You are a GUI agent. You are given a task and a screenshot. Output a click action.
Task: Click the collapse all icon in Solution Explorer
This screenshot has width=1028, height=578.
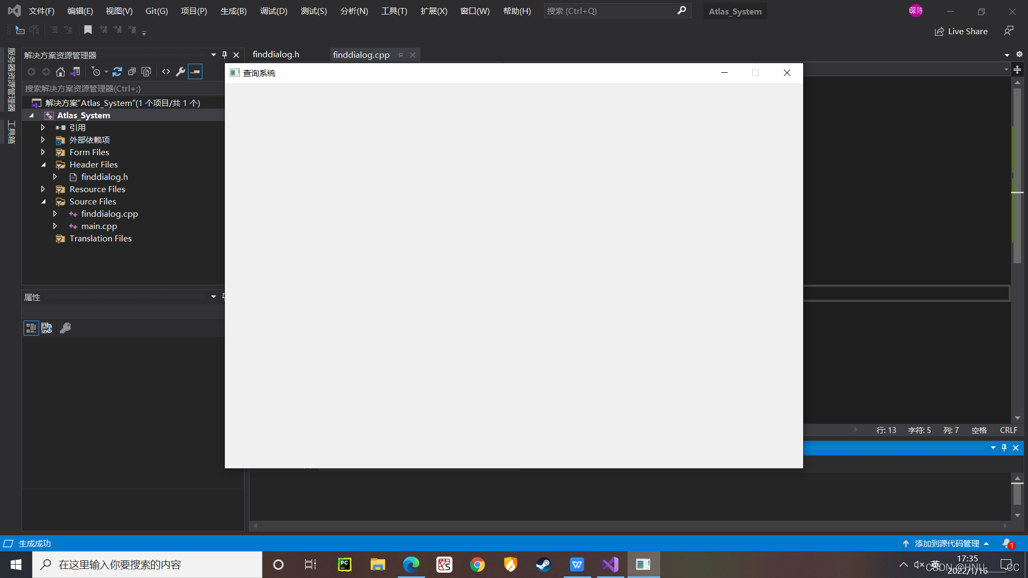pyautogui.click(x=132, y=72)
